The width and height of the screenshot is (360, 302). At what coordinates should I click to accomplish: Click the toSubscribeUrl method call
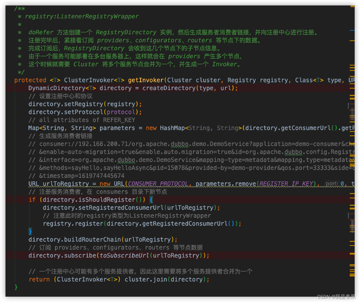point(124,256)
